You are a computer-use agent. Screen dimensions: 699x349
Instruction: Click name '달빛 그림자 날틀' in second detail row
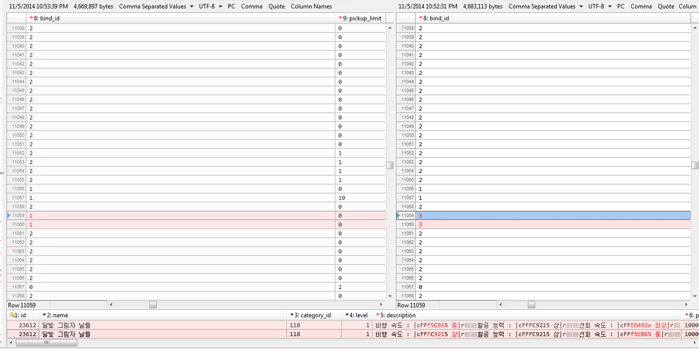pyautogui.click(x=66, y=334)
